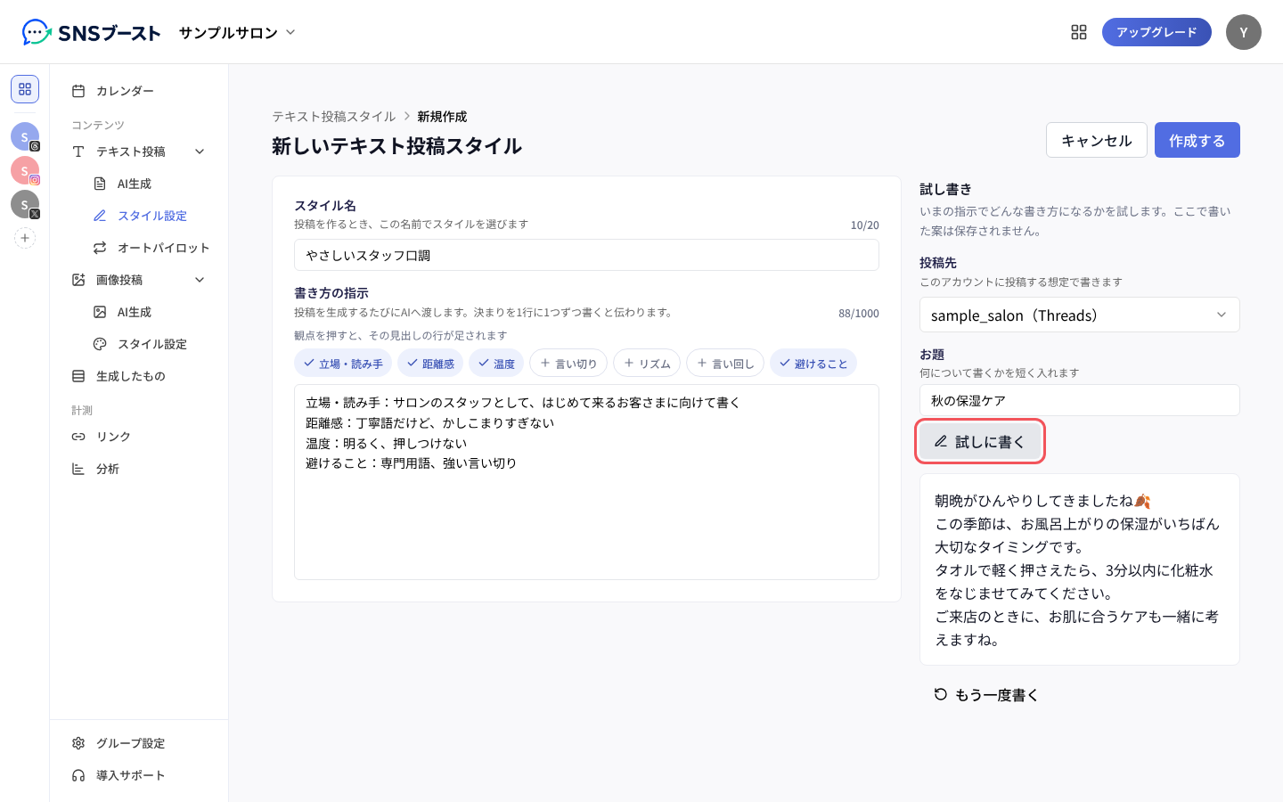Click the キャンセル button
Viewport: 1283px width, 802px height.
pyautogui.click(x=1096, y=140)
